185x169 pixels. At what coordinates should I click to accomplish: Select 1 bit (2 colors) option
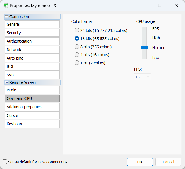point(77,63)
